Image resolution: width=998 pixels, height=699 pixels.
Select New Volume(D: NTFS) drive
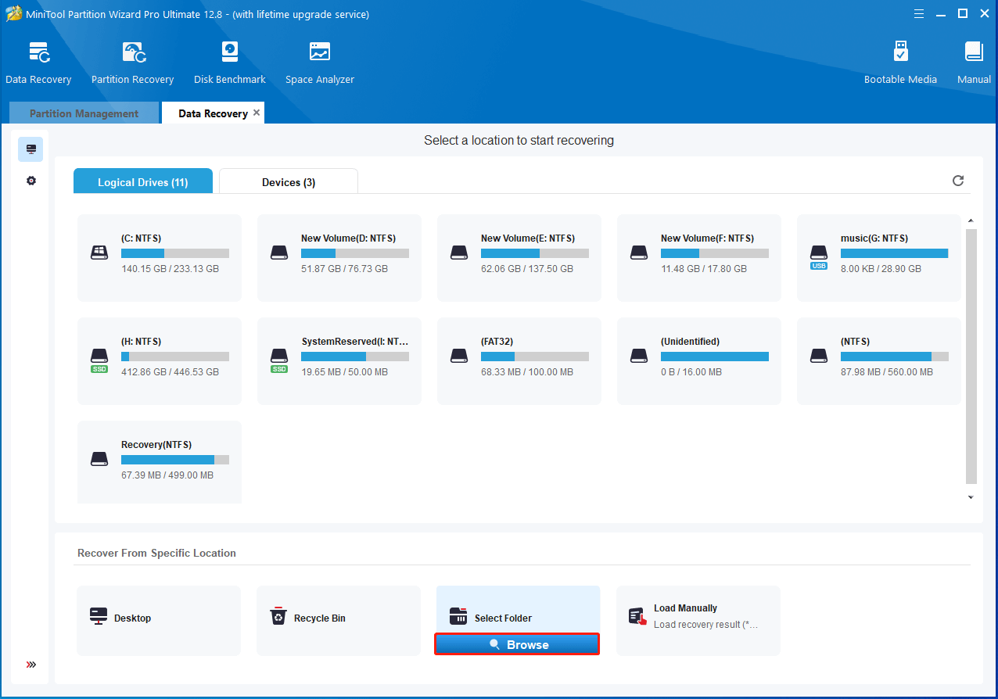pyautogui.click(x=339, y=258)
